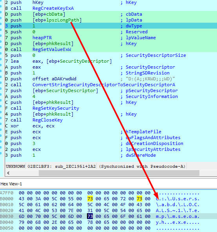Click the SecurityDescriptorSize comment
217x232 pixels.
[x=156, y=55]
